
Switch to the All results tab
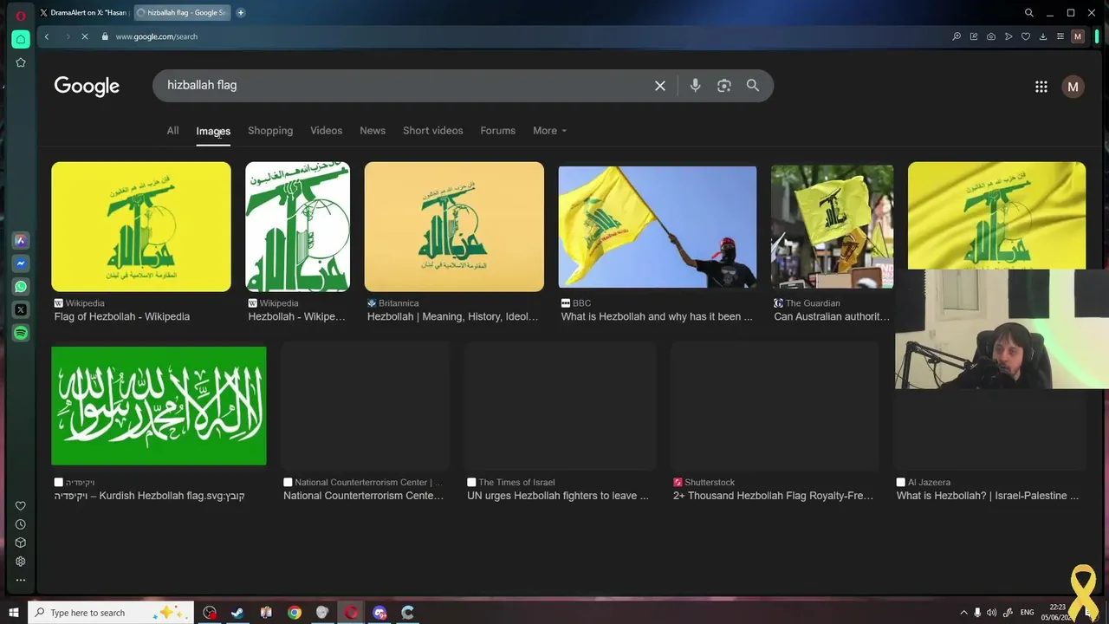click(172, 131)
